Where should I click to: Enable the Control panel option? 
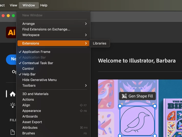[53, 68]
